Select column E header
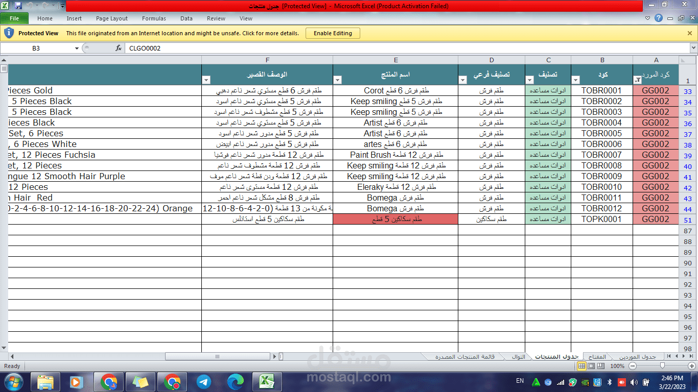This screenshot has height=392, width=698. point(395,60)
